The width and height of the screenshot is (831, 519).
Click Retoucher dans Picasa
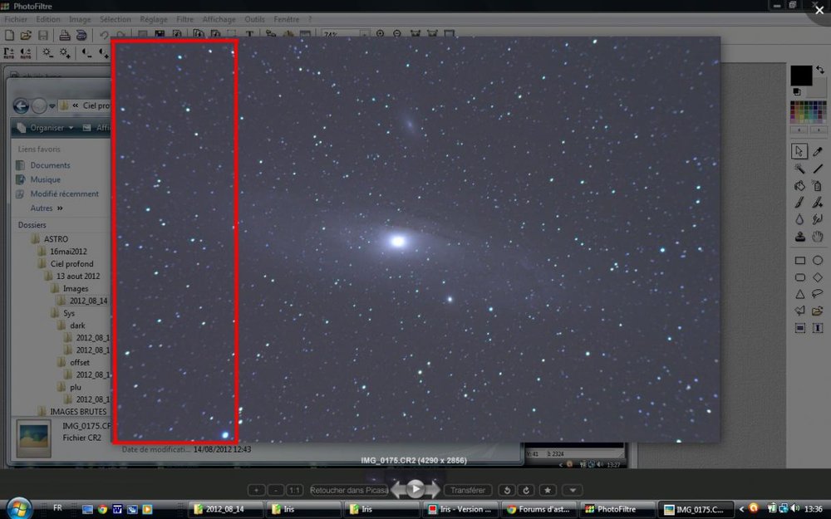click(349, 491)
